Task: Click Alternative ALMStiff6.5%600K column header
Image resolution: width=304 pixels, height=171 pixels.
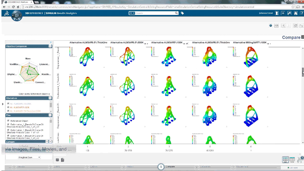Action: coord(127,43)
